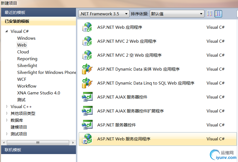Viewport: 238px width, 162px height.
Task: Choose ASP.NET Web 服务应用程序 name text
Action: [124, 139]
